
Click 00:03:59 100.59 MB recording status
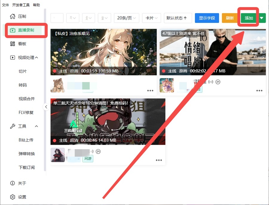[x=100, y=71]
